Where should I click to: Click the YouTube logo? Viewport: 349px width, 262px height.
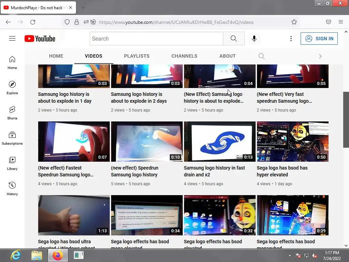(x=40, y=39)
